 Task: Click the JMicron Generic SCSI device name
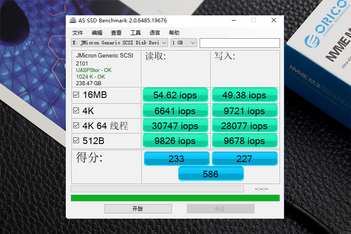tap(104, 55)
